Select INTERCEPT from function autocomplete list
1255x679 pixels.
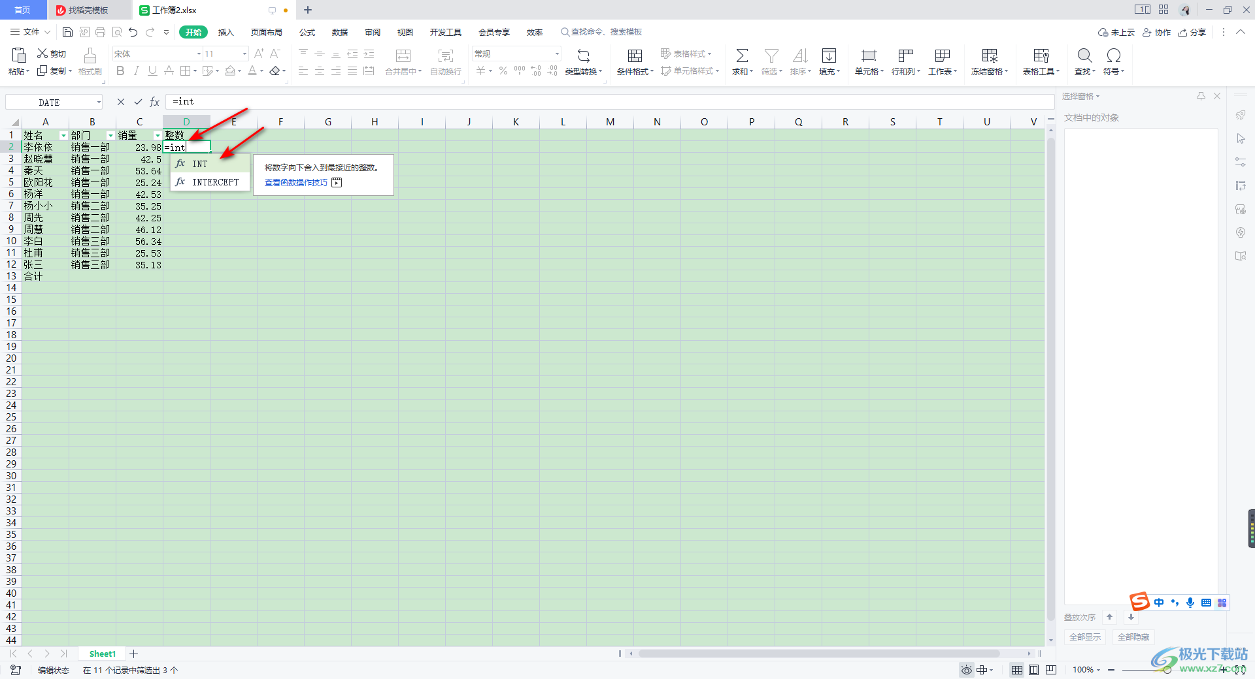210,182
